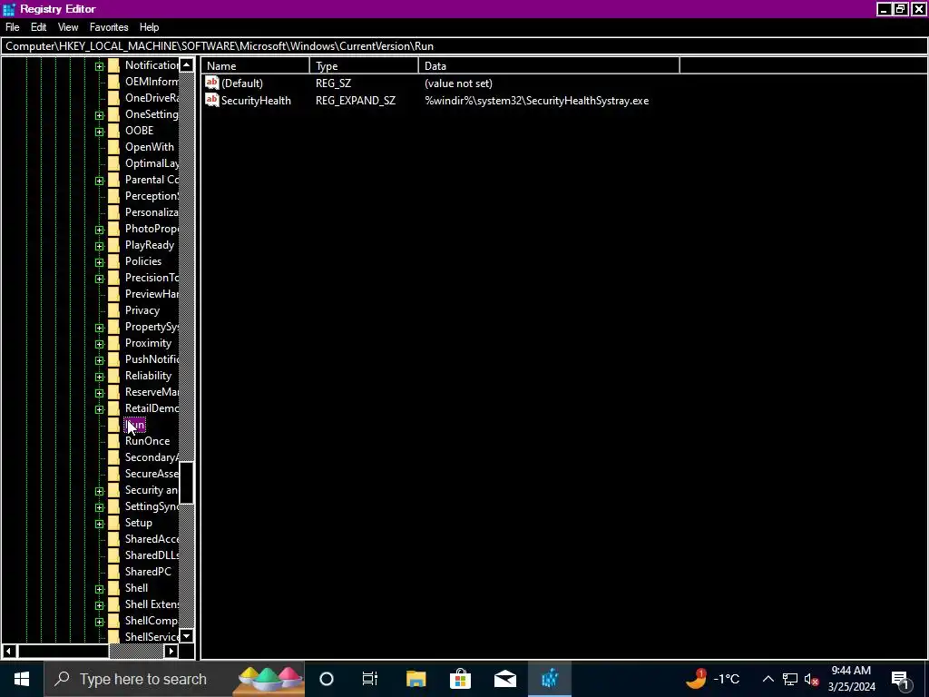Expand the Reliability key
This screenshot has width=929, height=697.
pyautogui.click(x=100, y=377)
